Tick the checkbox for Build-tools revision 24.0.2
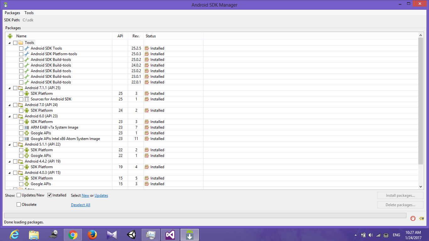 [21, 65]
